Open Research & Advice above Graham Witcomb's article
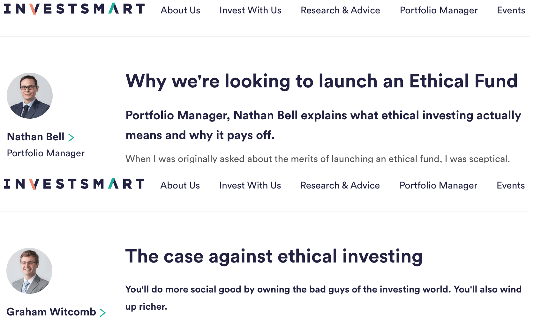Viewport: 534px width, 318px height. click(x=340, y=185)
